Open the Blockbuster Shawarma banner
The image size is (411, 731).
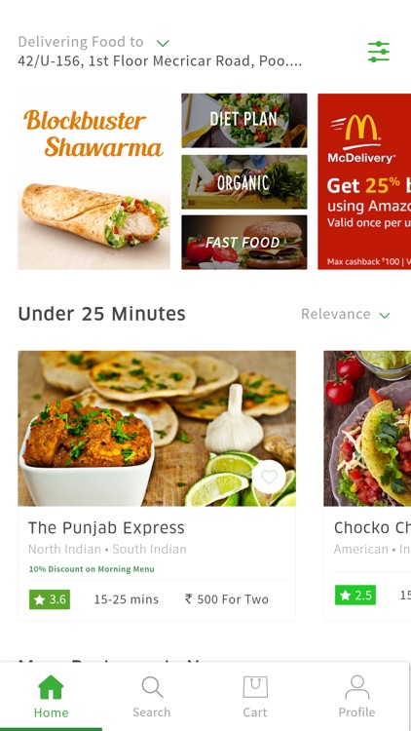(93, 181)
